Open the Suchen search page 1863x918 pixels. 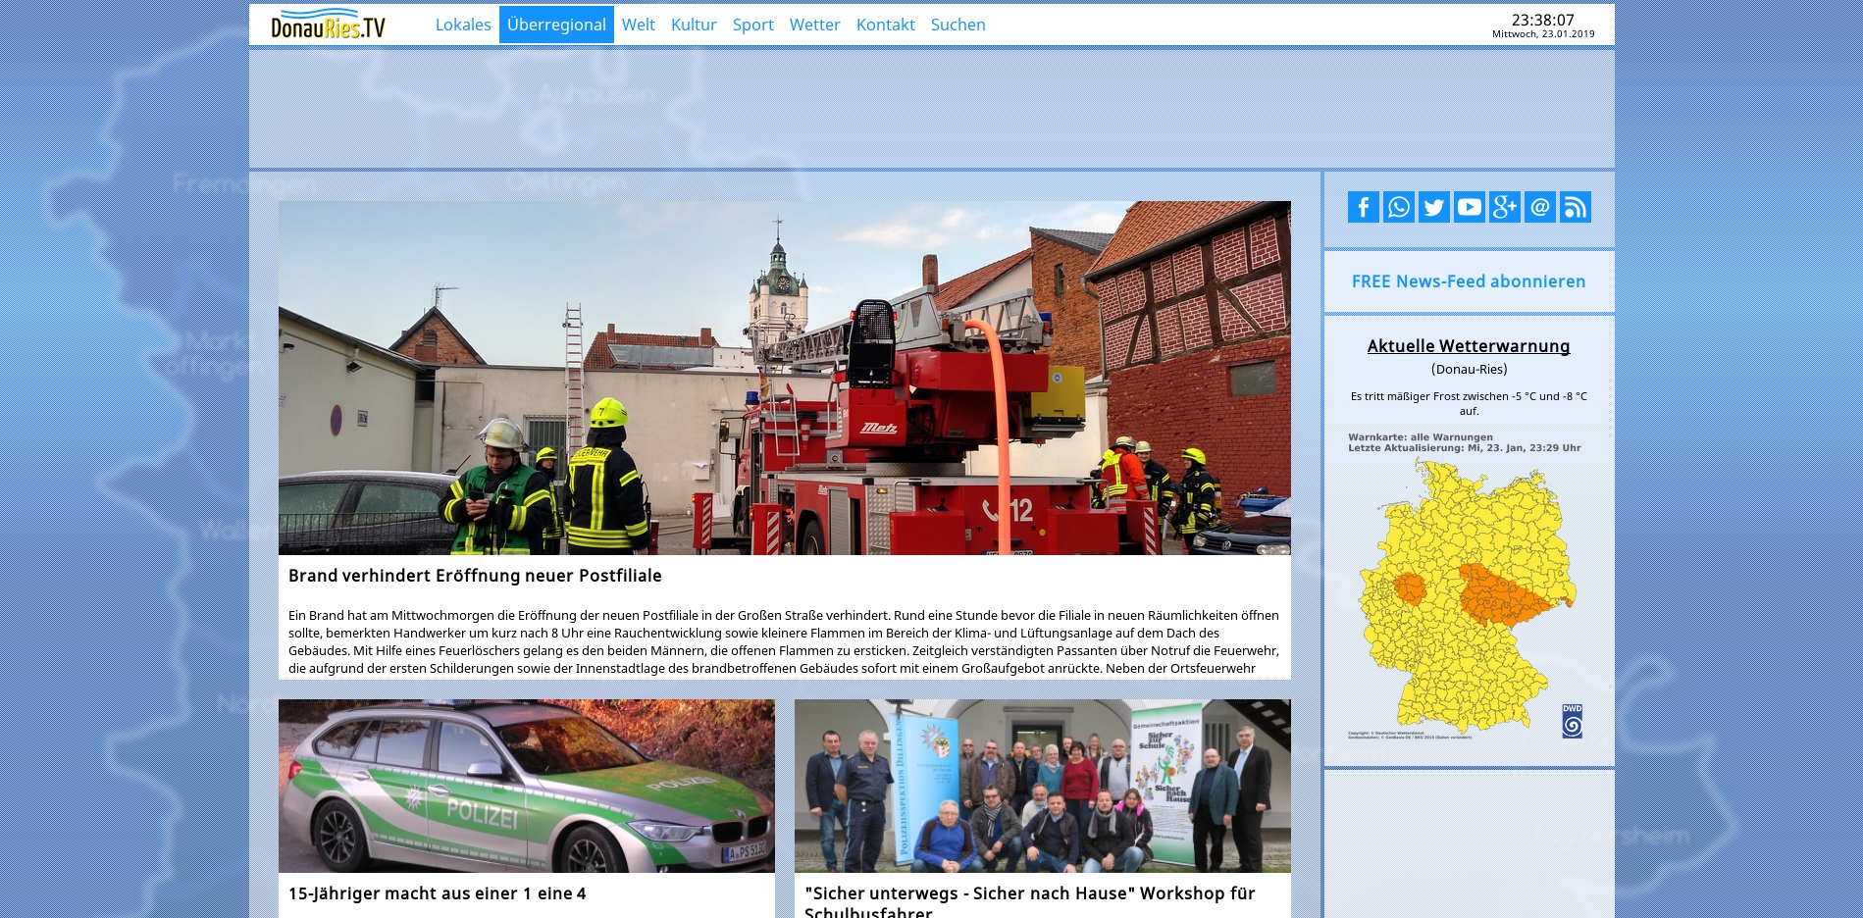pos(957,25)
